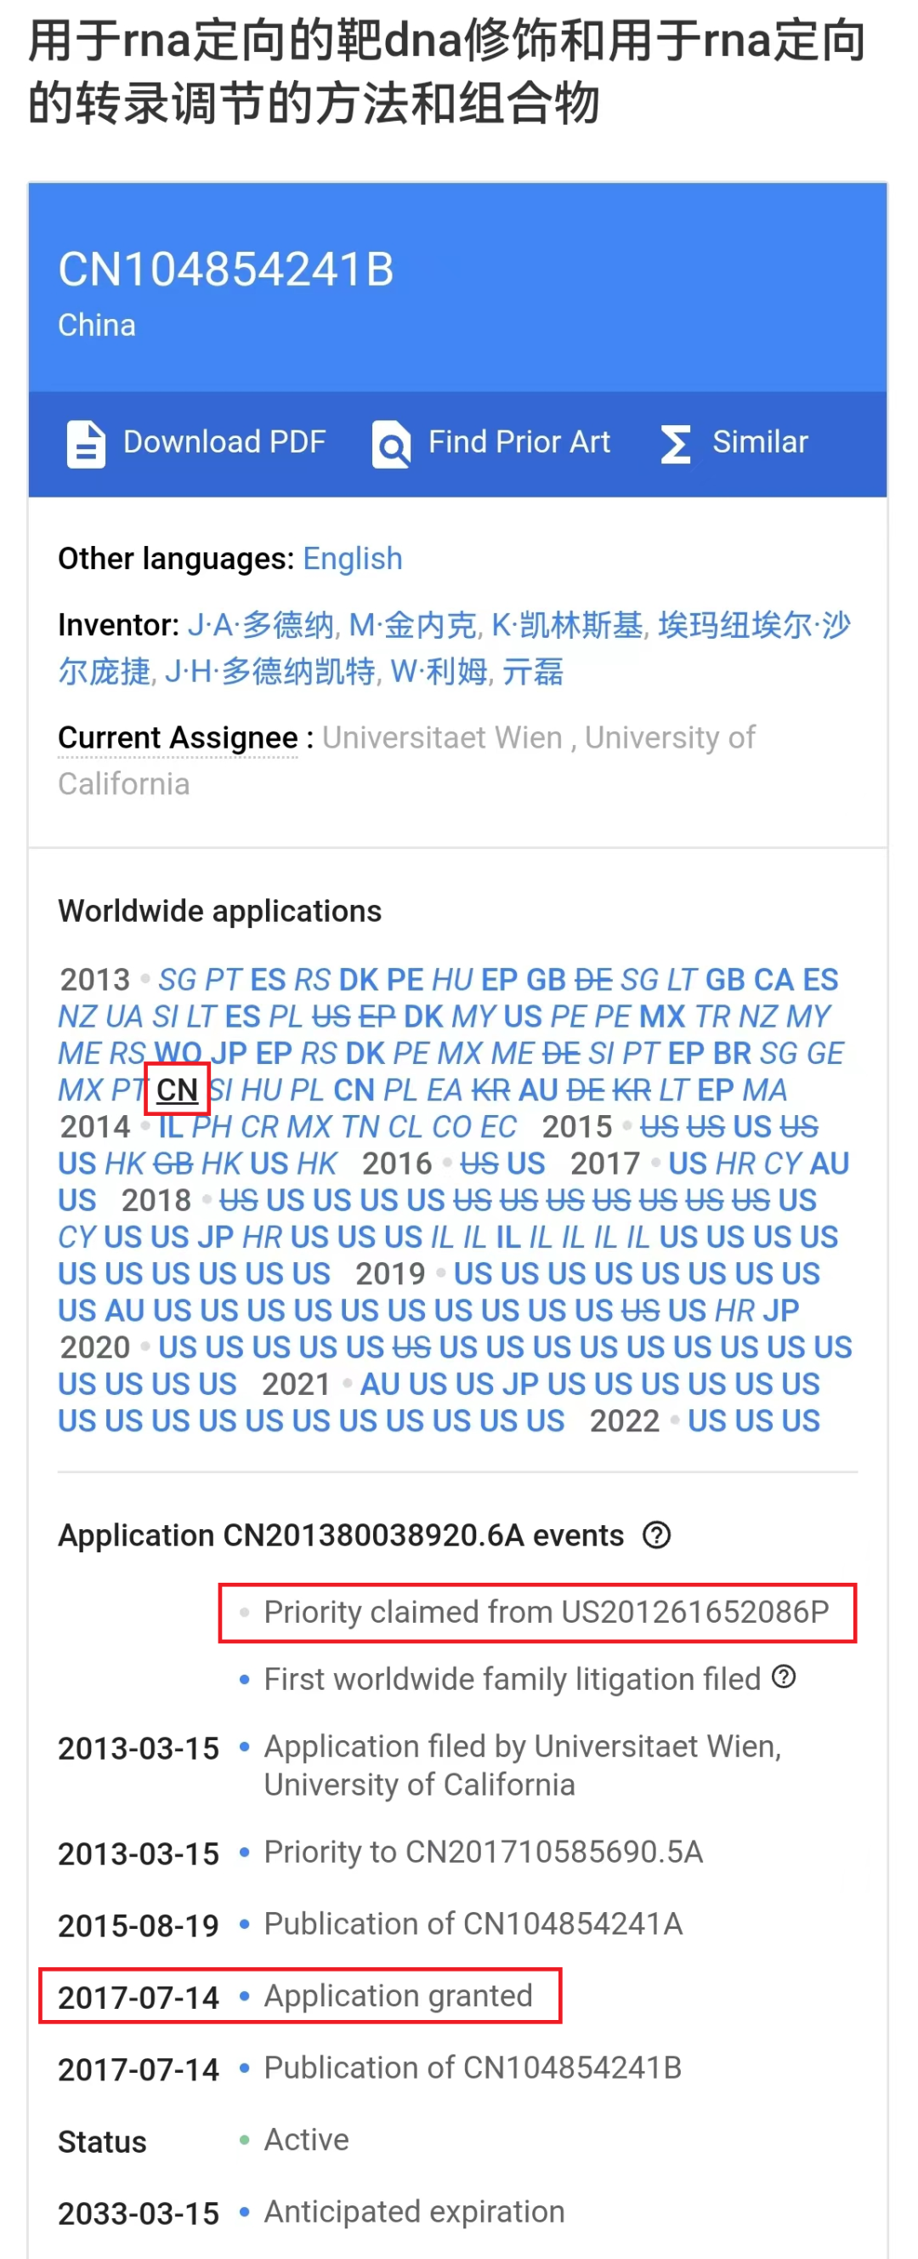Viewport: 918px width, 2259px height.
Task: Click the Download PDF text button
Action: coord(224,442)
